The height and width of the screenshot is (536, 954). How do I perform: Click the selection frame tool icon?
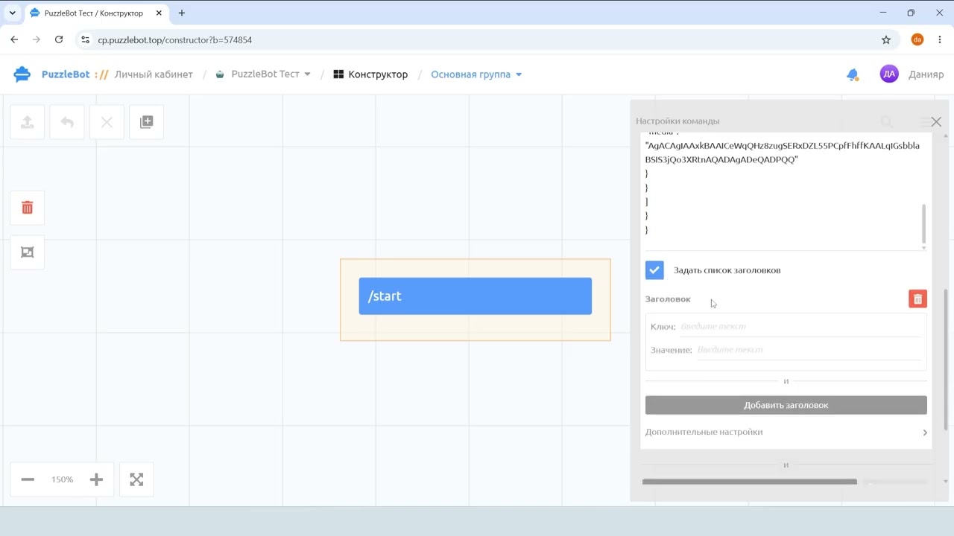click(28, 252)
